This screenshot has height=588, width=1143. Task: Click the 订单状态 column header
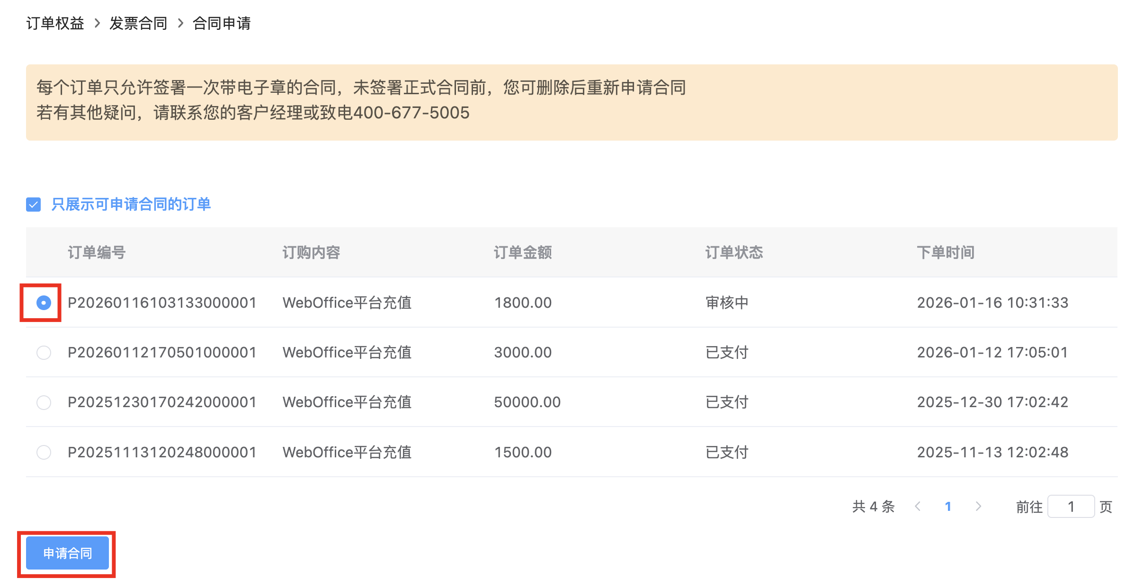[x=734, y=252]
